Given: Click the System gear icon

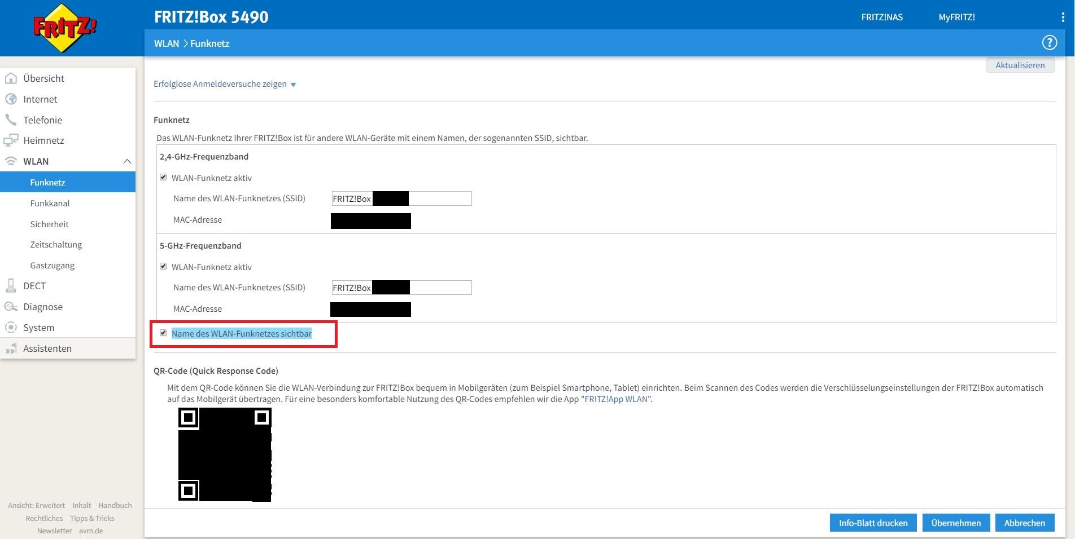Looking at the screenshot, I should tap(11, 328).
